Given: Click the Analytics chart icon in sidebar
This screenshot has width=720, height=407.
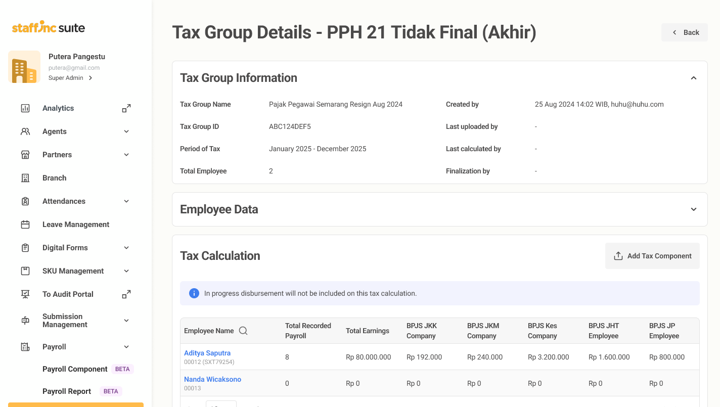Looking at the screenshot, I should point(25,108).
